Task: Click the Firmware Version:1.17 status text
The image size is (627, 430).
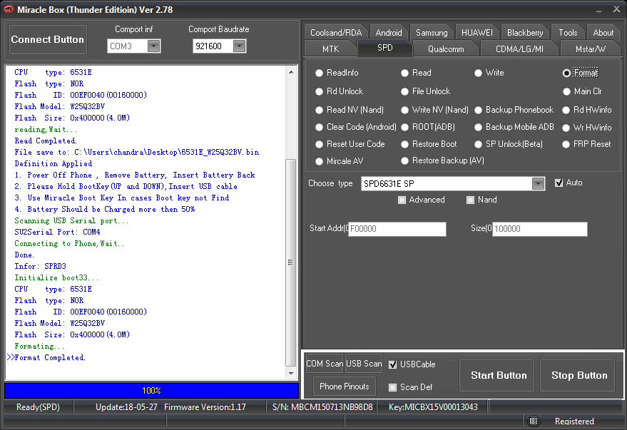Action: click(205, 406)
